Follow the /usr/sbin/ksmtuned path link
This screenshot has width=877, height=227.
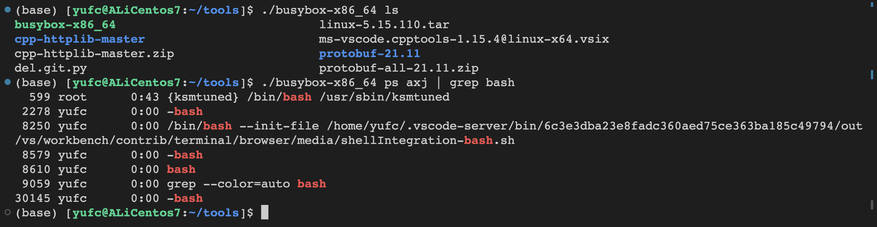coord(384,97)
